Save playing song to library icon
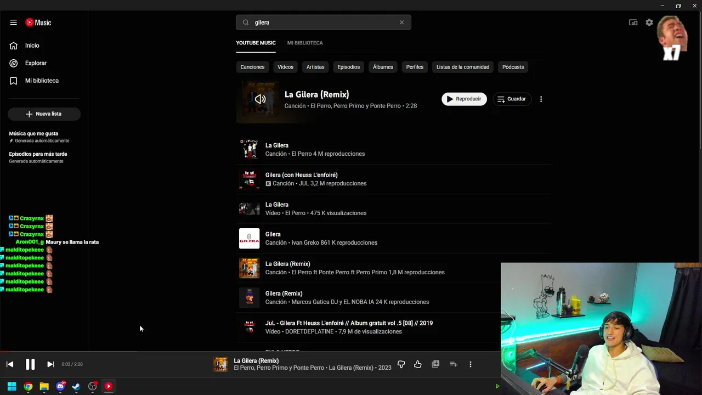Viewport: 702px width, 395px height. tap(435, 364)
